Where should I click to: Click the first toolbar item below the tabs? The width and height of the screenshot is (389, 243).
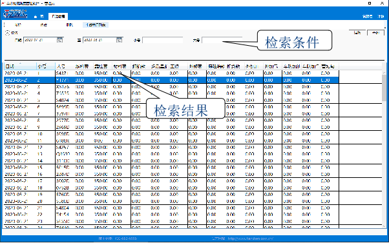pyautogui.click(x=18, y=24)
